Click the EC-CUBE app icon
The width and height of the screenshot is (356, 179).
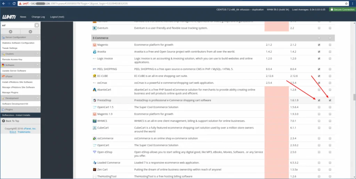[95, 76]
